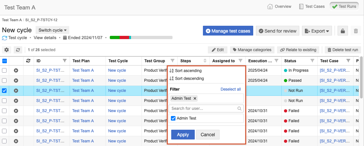Uncheck the highlighted Not Run row checkbox
This screenshot has width=364, height=146.
point(4,91)
